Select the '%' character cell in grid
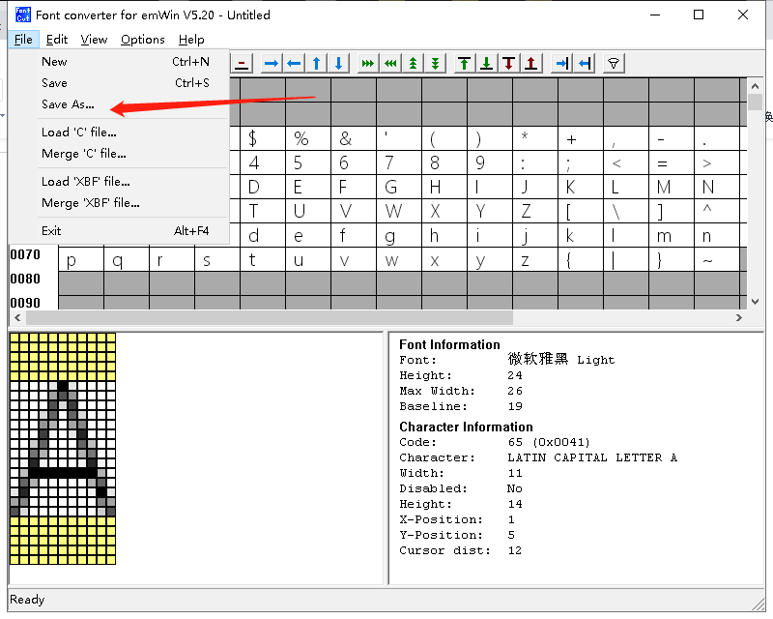Screen dimensions: 773x619 (301, 138)
